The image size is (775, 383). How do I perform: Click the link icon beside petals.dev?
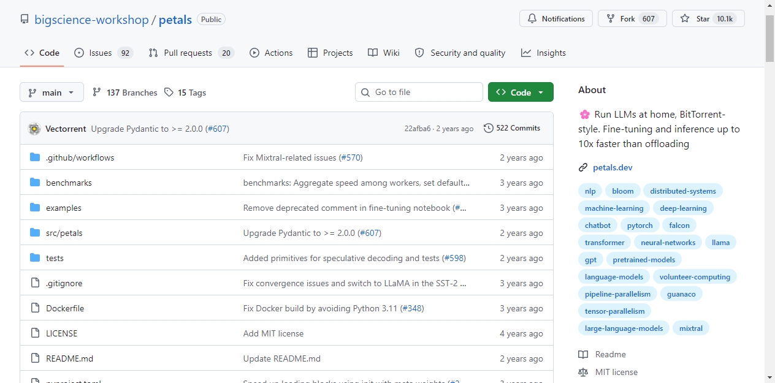[x=583, y=167]
